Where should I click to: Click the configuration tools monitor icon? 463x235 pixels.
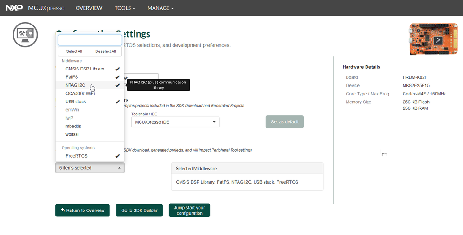click(x=26, y=35)
